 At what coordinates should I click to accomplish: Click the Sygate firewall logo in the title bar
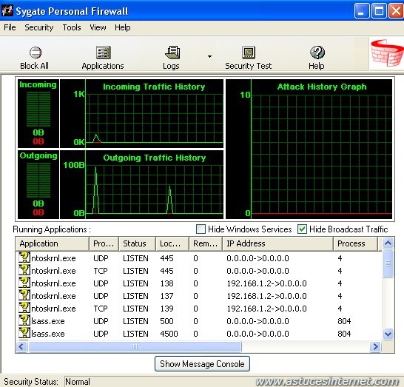pos(7,11)
